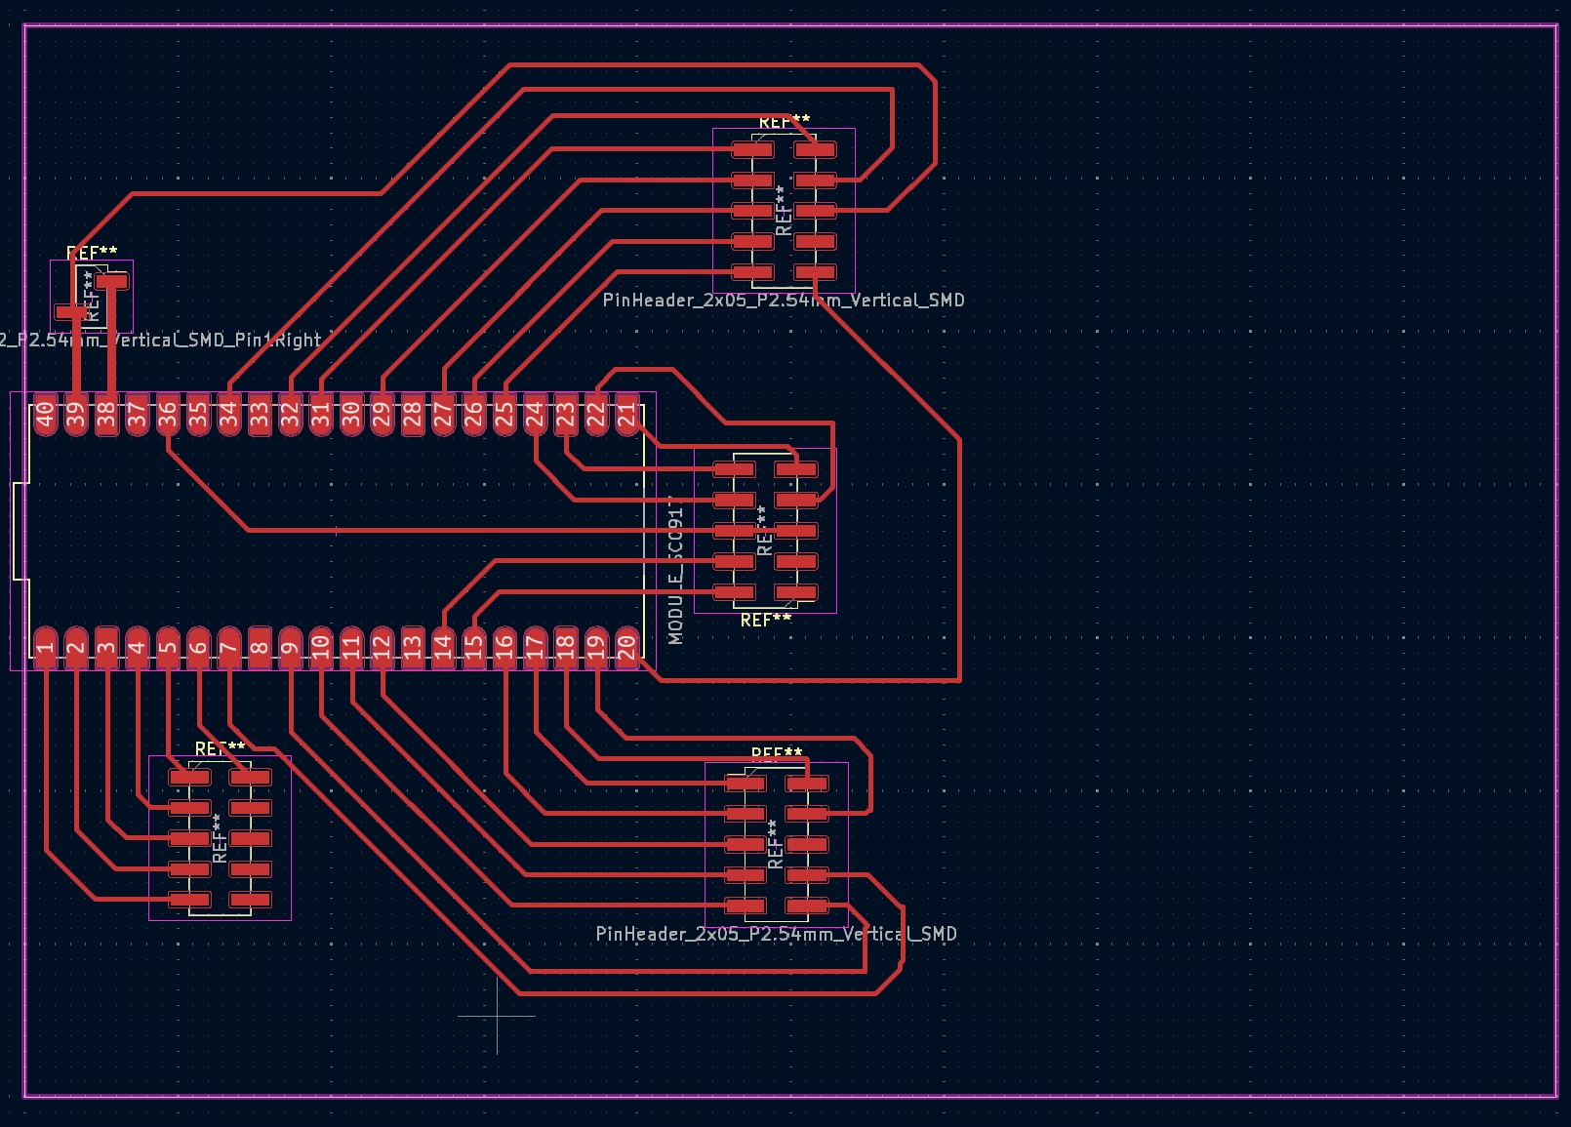Select module pad 36
Image resolution: width=1571 pixels, height=1127 pixels.
(x=168, y=415)
